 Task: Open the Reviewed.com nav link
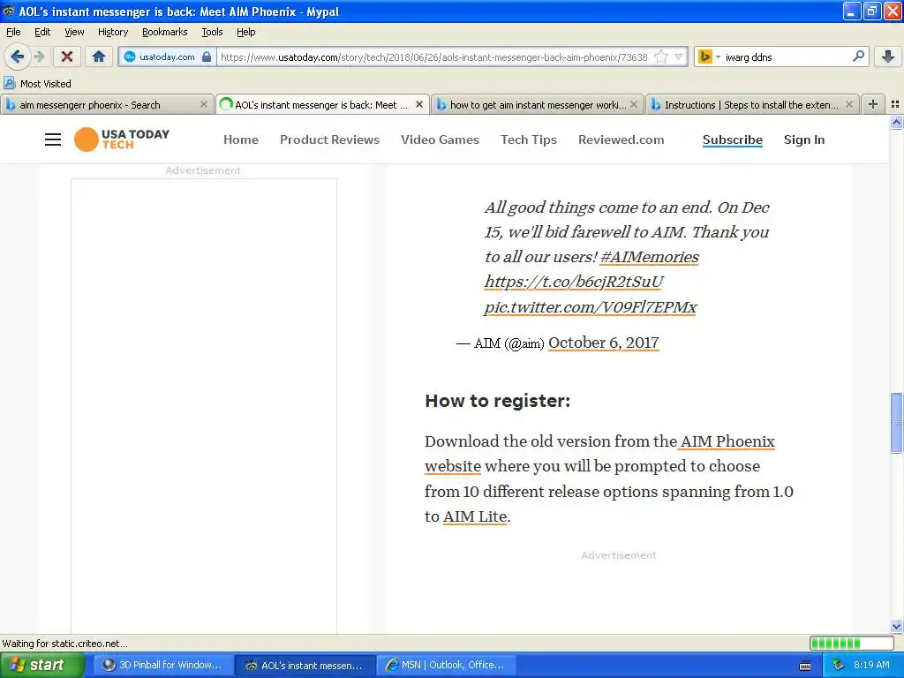pos(621,139)
